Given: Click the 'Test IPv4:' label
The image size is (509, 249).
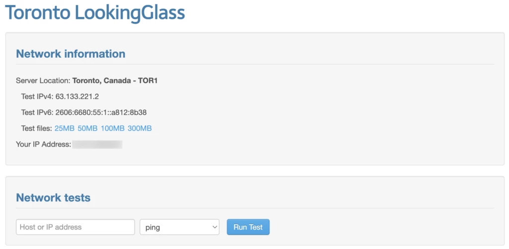Looking at the screenshot, I should 37,96.
